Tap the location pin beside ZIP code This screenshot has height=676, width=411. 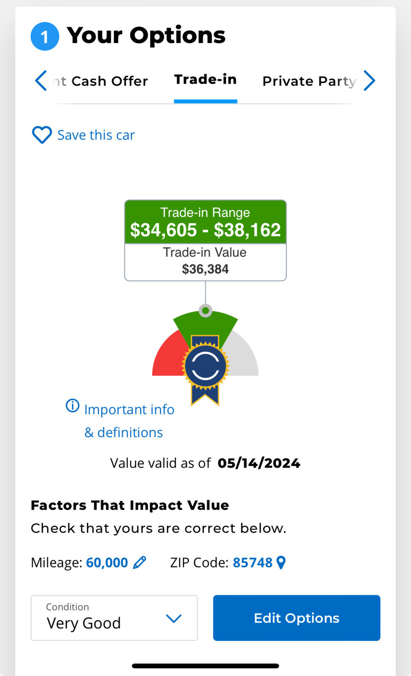[281, 562]
